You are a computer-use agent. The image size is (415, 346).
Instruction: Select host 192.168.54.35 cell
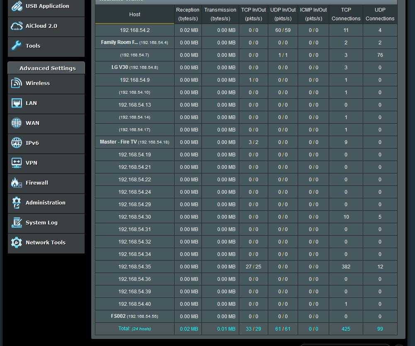pos(135,266)
